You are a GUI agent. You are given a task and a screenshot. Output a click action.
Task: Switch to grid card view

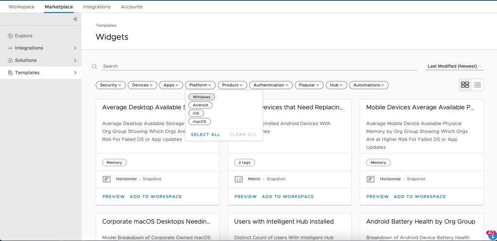click(465, 85)
